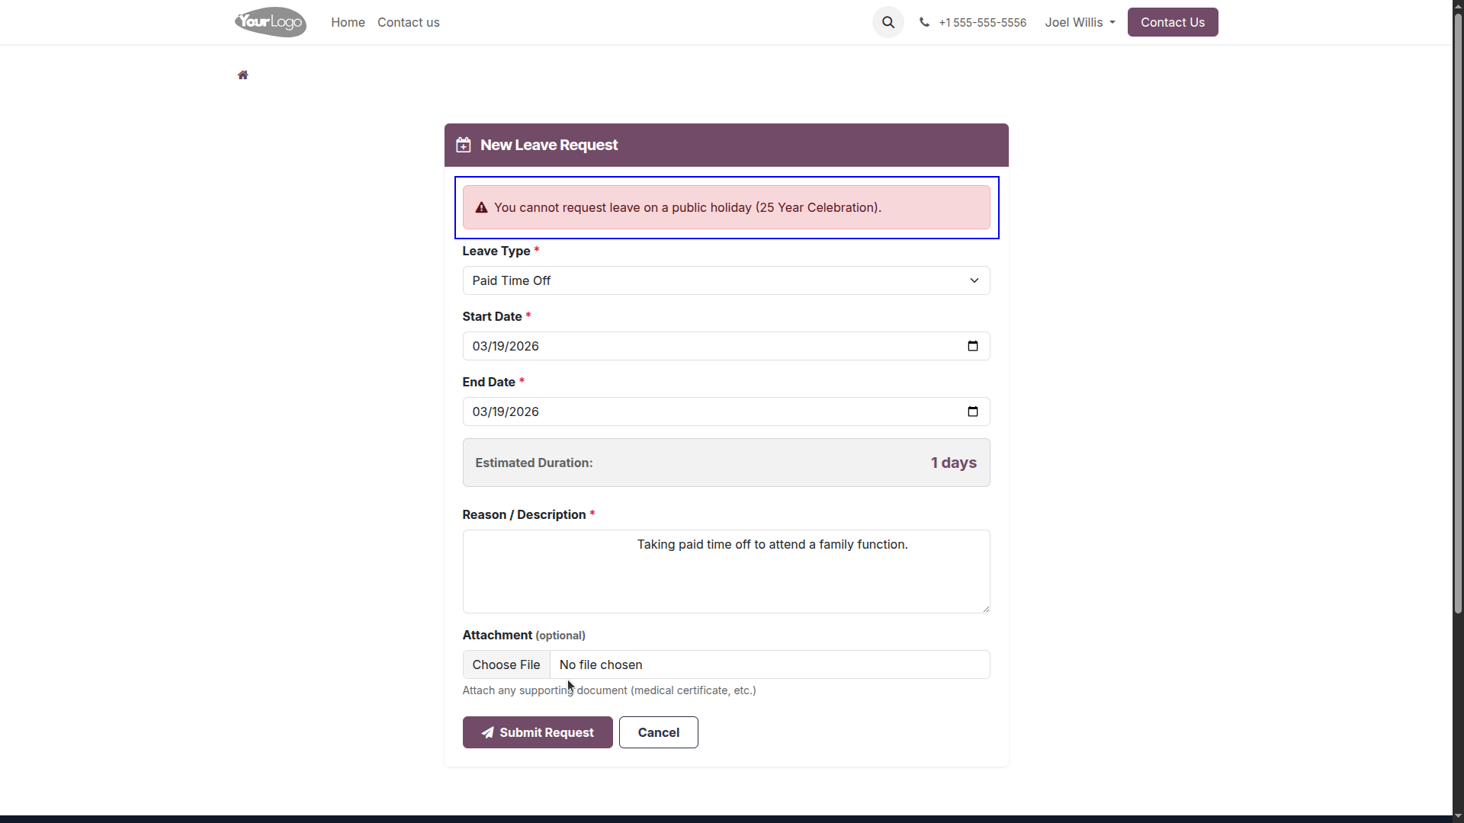Click the Start Date input field
The image size is (1464, 823).
[726, 346]
